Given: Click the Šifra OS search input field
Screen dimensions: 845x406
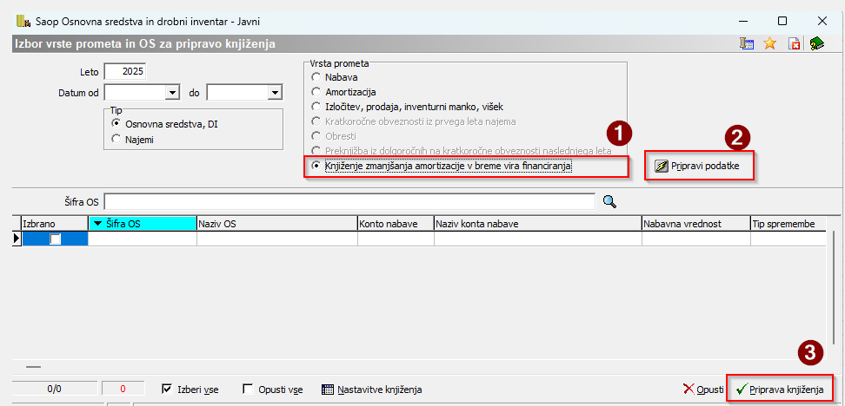Looking at the screenshot, I should click(x=349, y=201).
